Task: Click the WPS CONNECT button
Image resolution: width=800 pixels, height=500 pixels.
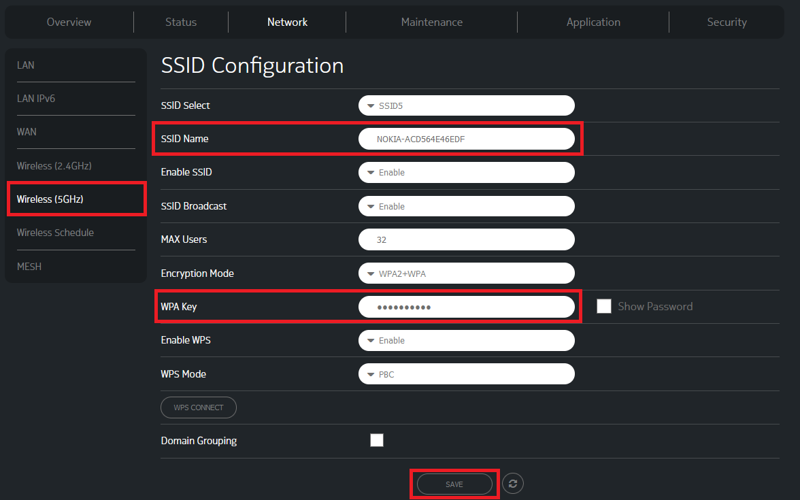Action: pos(198,407)
